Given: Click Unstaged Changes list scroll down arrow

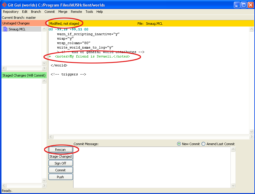Looking at the screenshot, I should click(x=44, y=63).
